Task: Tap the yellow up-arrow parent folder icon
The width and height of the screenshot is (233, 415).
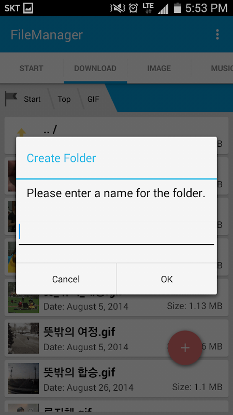Action: click(21, 132)
